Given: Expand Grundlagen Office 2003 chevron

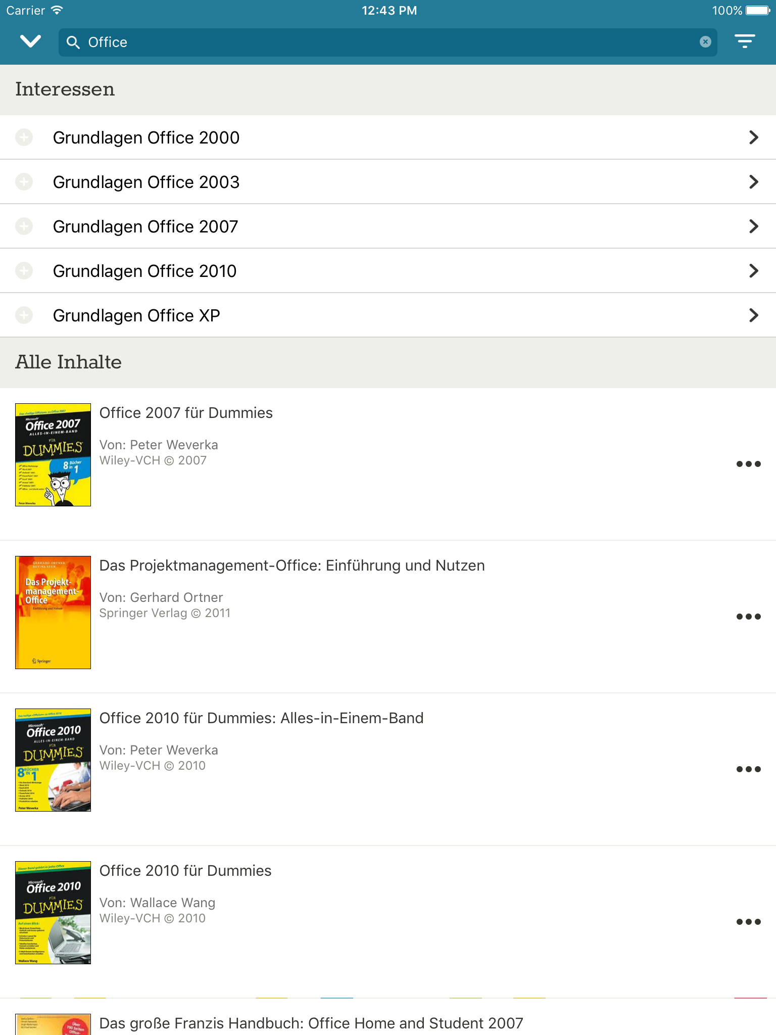Looking at the screenshot, I should coord(753,182).
